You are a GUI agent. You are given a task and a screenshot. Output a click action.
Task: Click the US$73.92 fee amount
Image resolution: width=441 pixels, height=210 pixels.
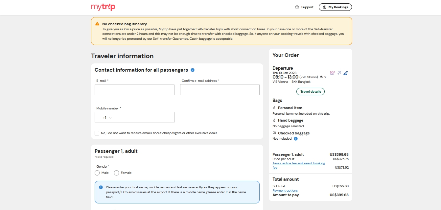click(x=342, y=167)
